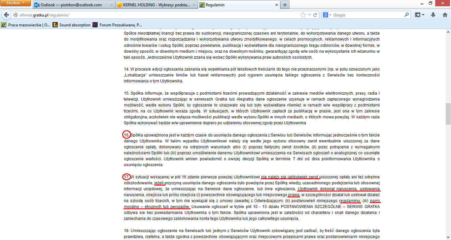Open the downloads arrow panel

point(433,15)
